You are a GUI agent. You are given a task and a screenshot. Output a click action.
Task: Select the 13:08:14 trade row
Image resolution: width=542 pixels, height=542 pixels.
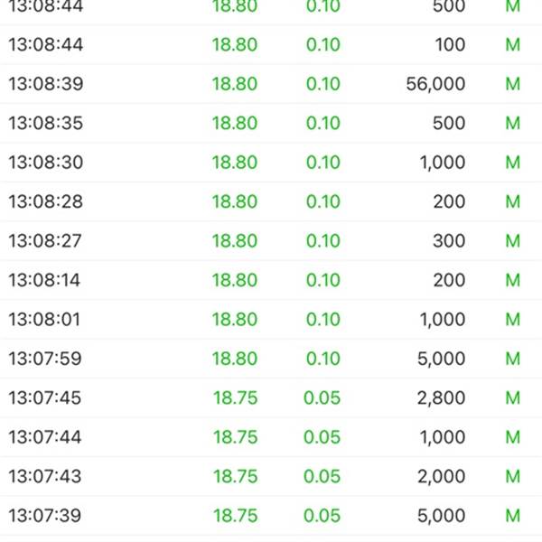click(x=271, y=280)
